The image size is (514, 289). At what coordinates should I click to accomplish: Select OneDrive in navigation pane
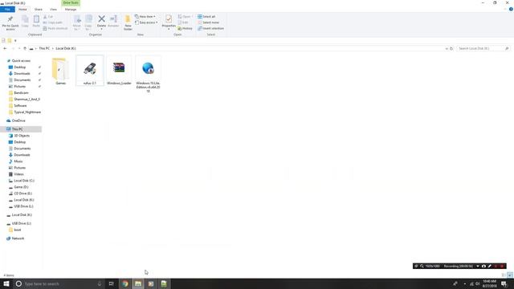[18, 120]
